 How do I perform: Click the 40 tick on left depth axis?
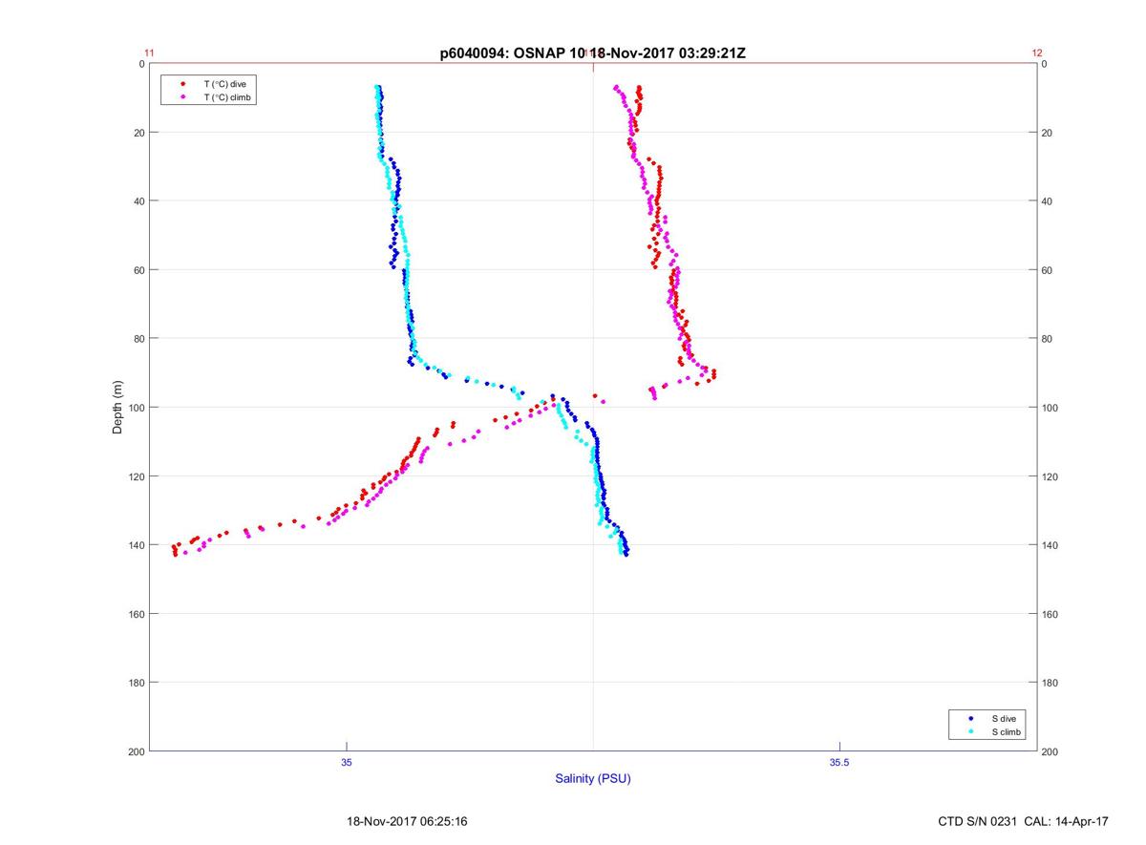(x=139, y=201)
